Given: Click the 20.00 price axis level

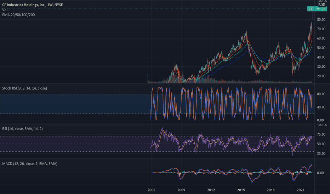Looking at the screenshot, I should pyautogui.click(x=321, y=76).
